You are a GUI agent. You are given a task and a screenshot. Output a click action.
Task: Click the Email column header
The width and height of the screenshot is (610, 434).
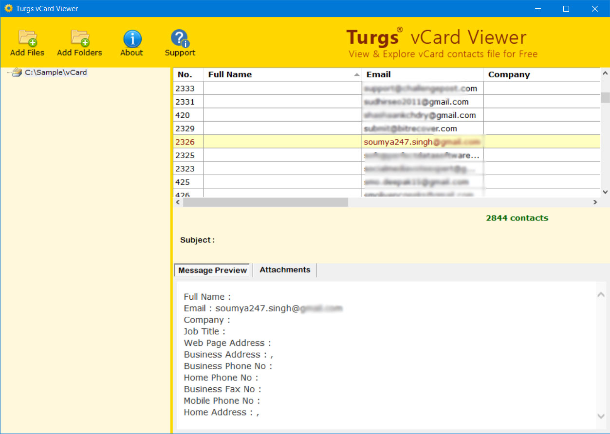tap(423, 74)
